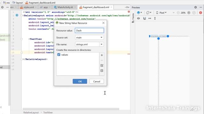204x114 pixels.
Task: Remove directory with the minus icon
Action: 102,60
